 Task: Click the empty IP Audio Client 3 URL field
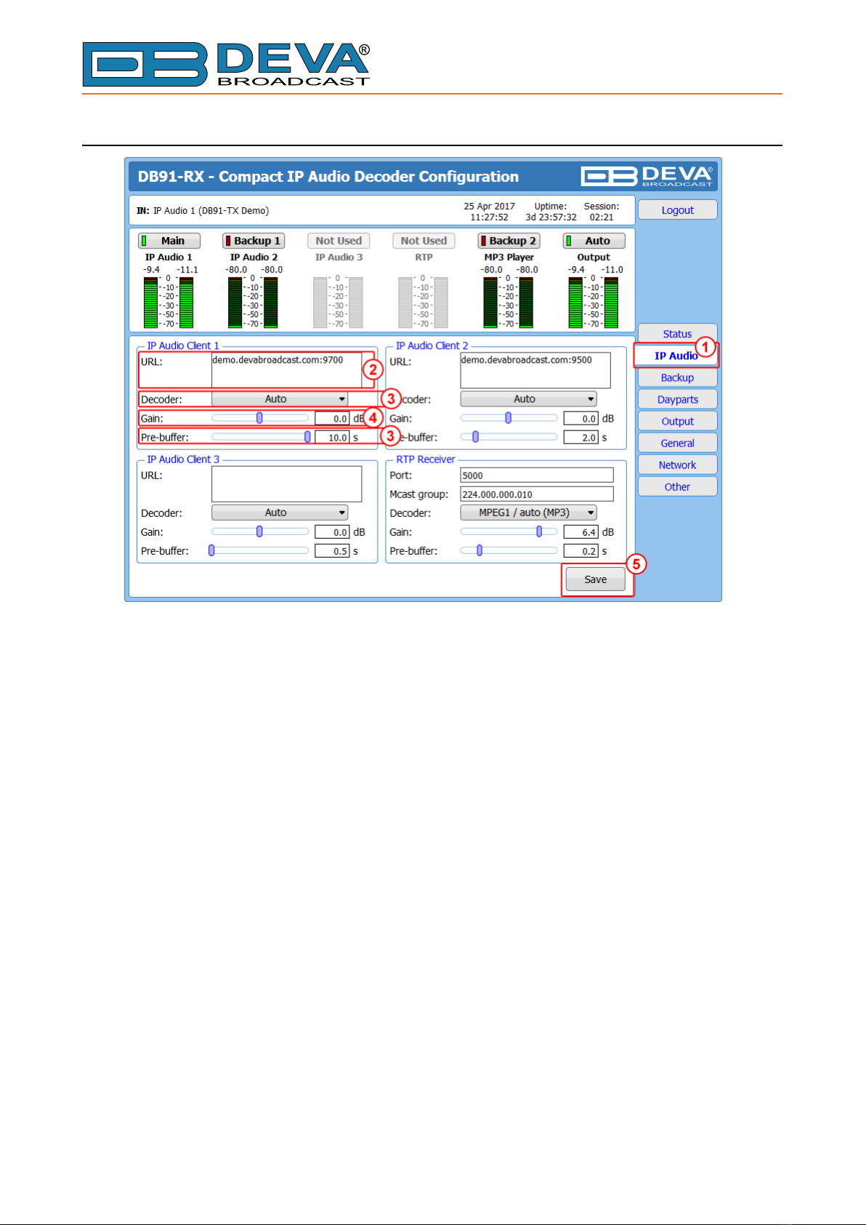pyautogui.click(x=286, y=484)
